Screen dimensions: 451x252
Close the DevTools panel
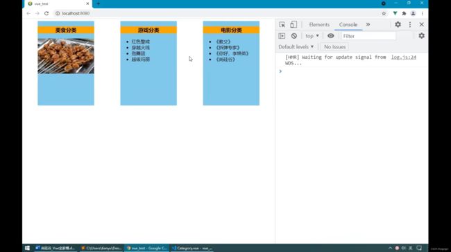421,24
